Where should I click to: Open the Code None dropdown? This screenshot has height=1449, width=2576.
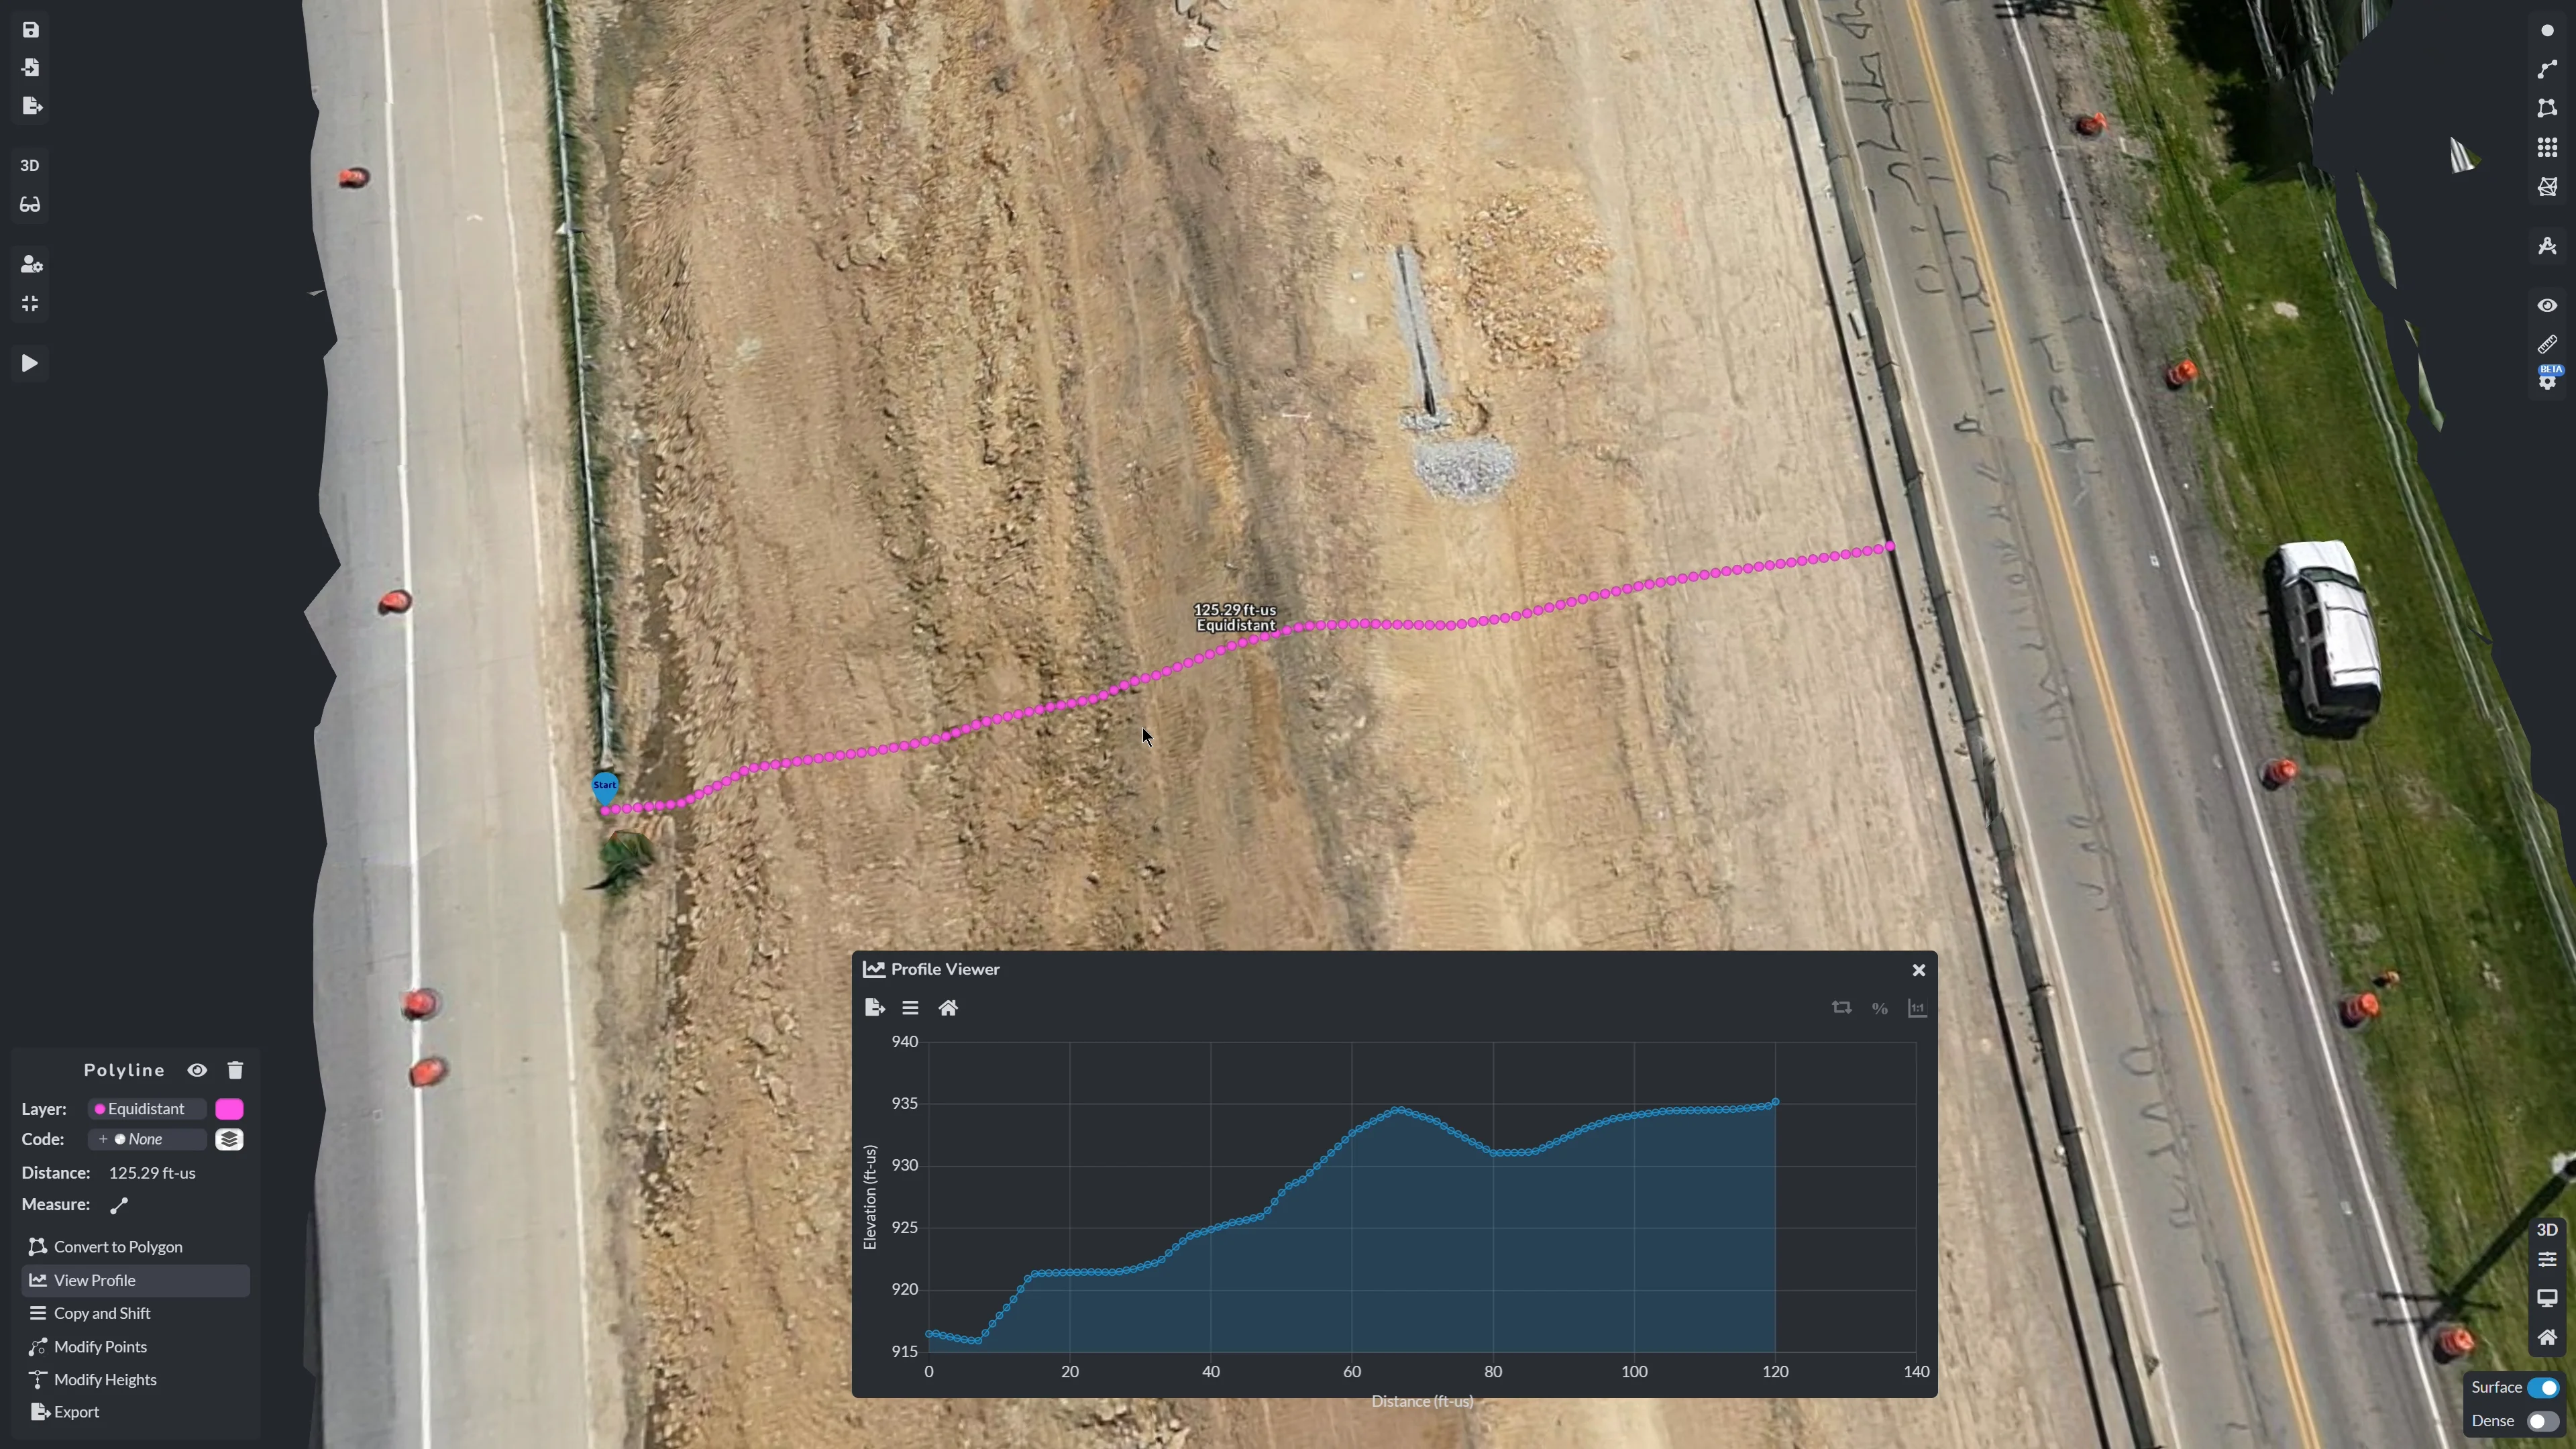click(147, 1140)
